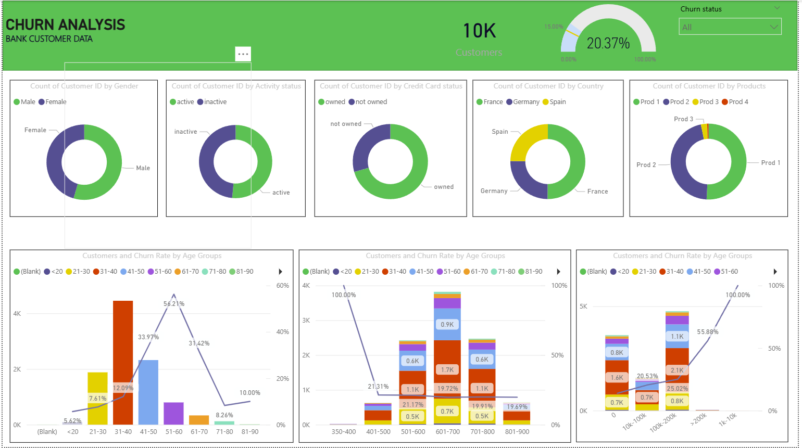Click the green France segment of the Country donut

tap(577, 162)
